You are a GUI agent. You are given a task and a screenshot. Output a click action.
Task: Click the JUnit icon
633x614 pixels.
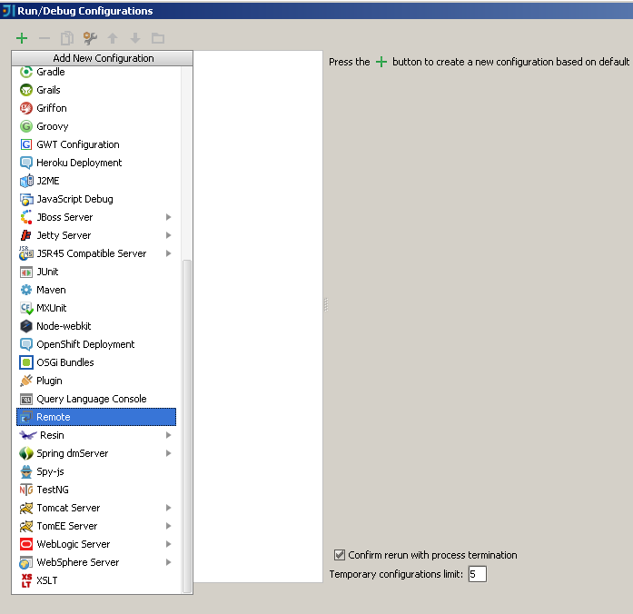pyautogui.click(x=26, y=272)
